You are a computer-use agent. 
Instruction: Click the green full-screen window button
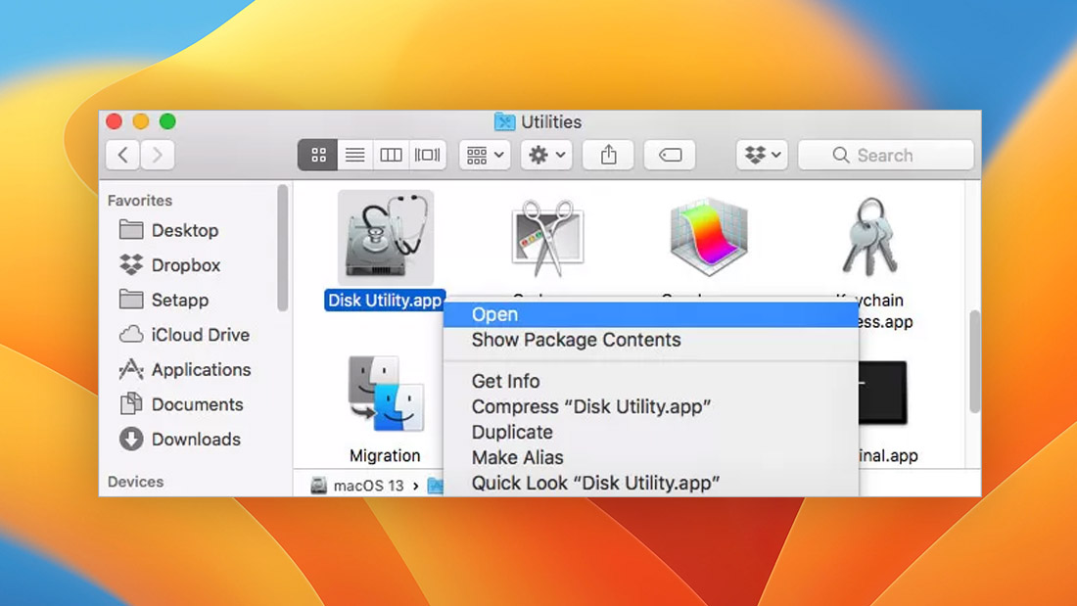pos(167,121)
